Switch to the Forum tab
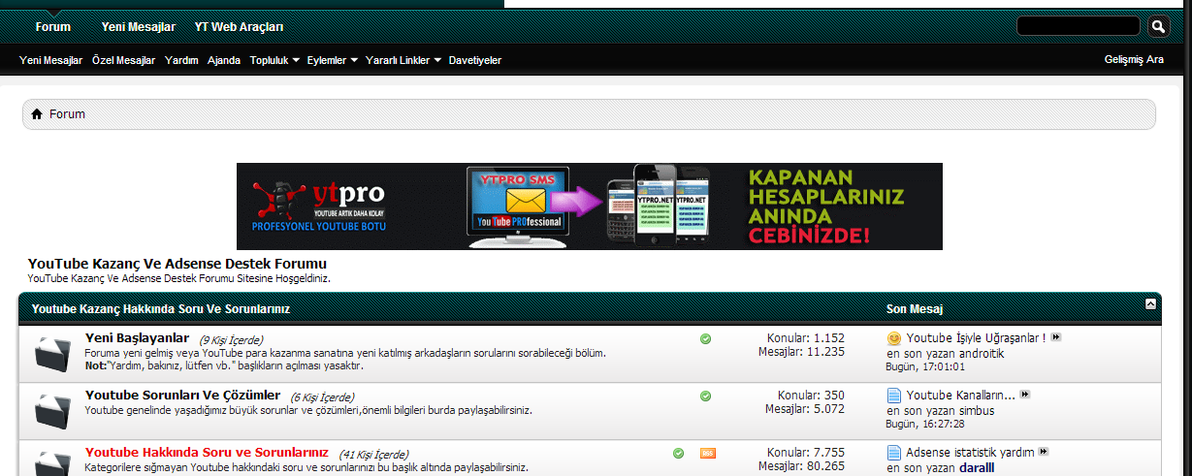Screen dimensions: 1192x476 (x=53, y=27)
